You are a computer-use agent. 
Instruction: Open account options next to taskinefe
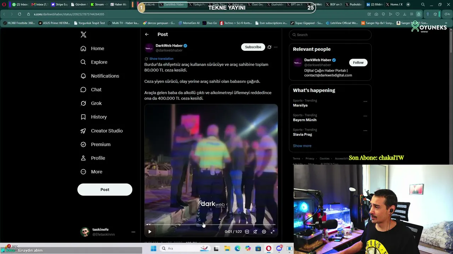click(133, 232)
